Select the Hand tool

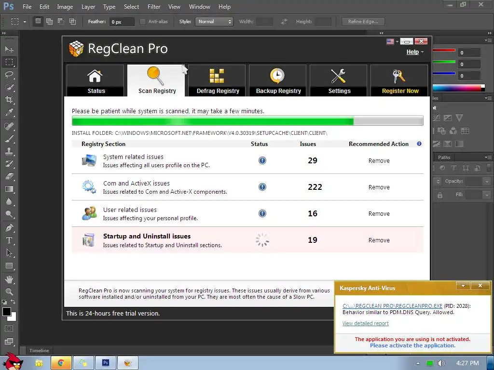click(9, 279)
